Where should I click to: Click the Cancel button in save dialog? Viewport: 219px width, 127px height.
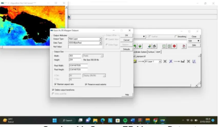click(x=126, y=40)
